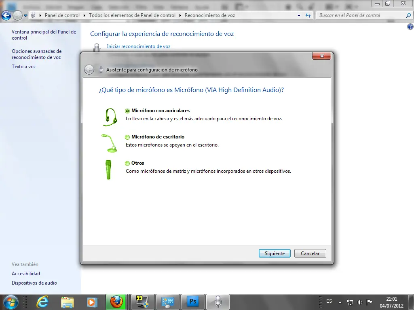The height and width of the screenshot is (310, 414).
Task: Open Windows Explorer folder on taskbar
Action: (x=67, y=302)
